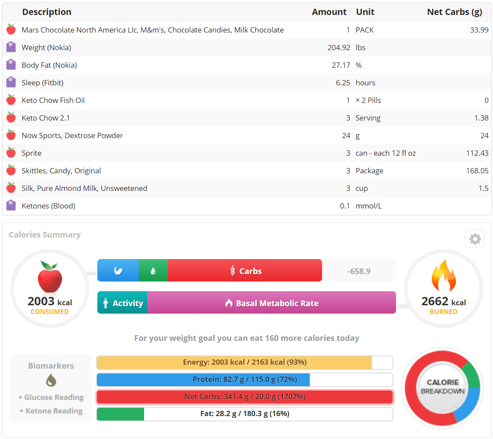Select the Skittles, Candy, Original description
493x439 pixels.
61,171
